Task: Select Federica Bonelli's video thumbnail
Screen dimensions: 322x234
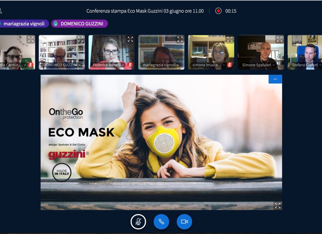Action: (x=112, y=52)
